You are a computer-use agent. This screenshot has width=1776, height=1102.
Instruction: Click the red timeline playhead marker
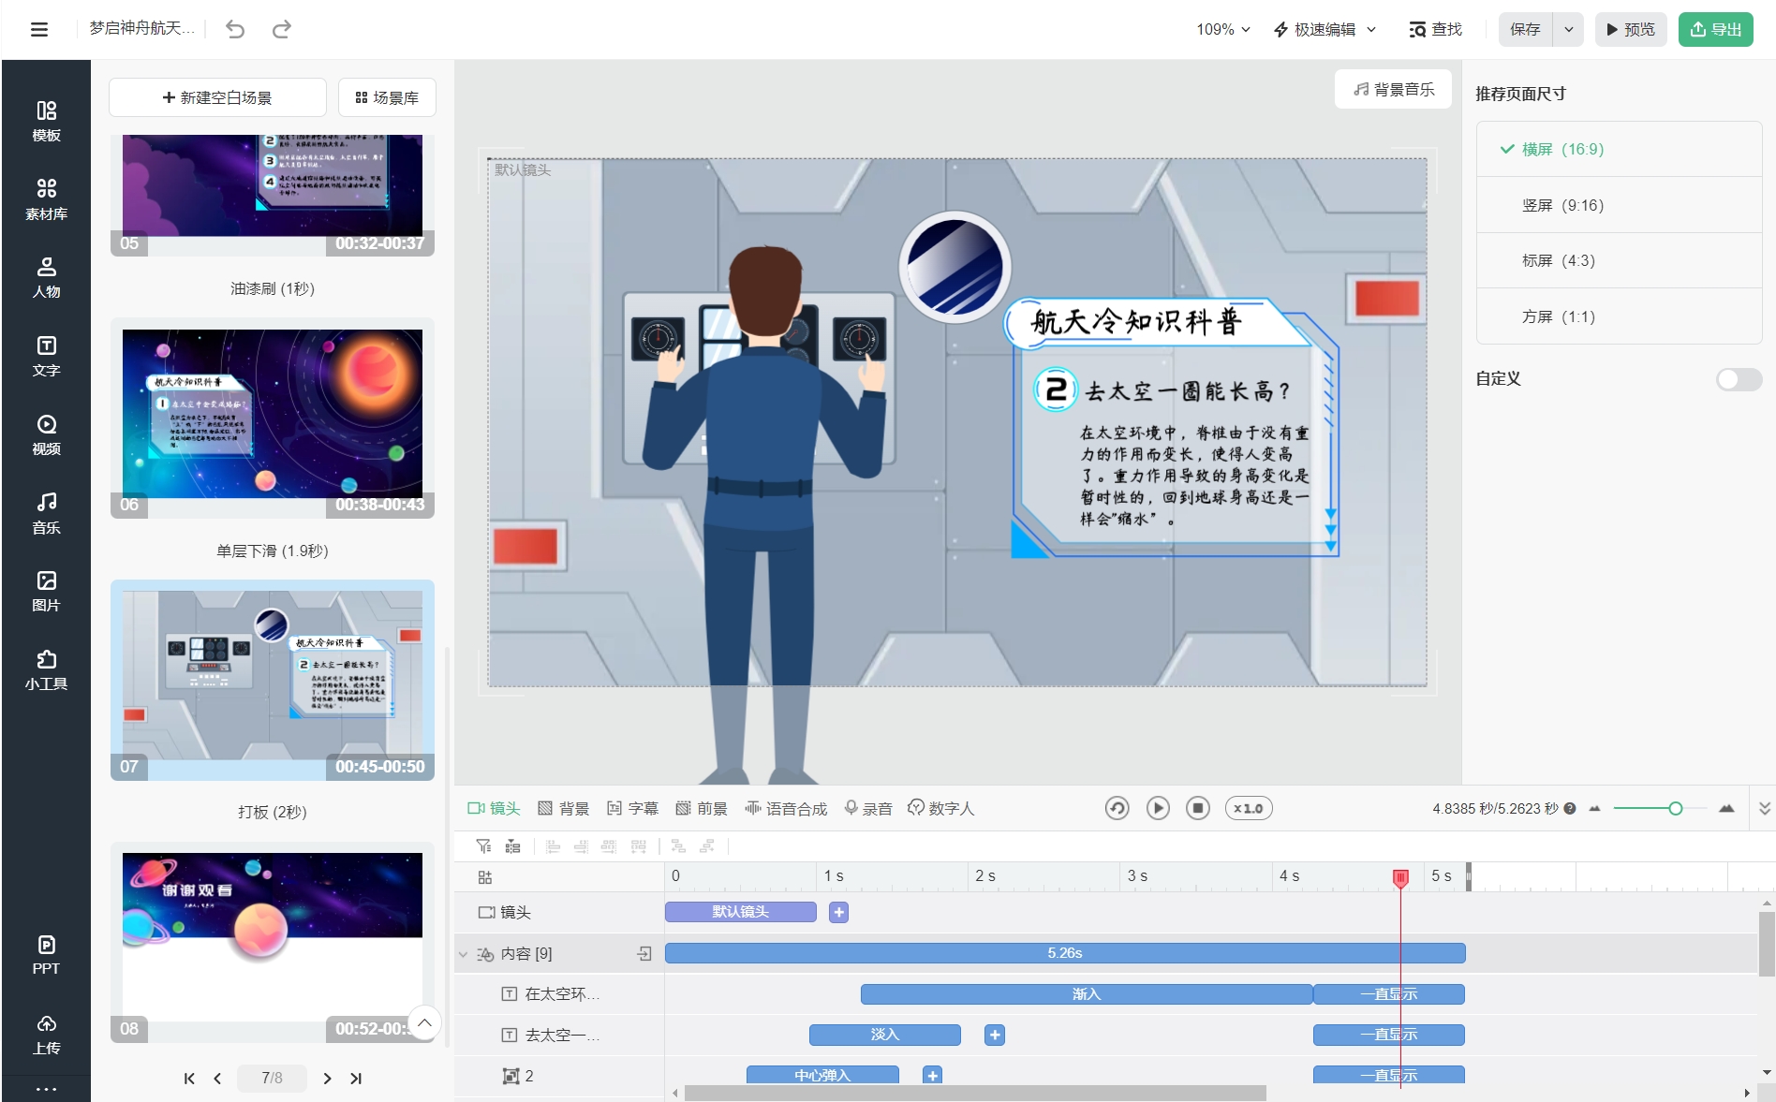click(x=1400, y=877)
